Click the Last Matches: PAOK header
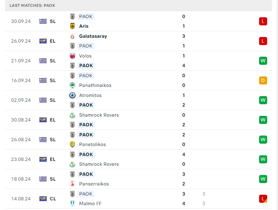The height and width of the screenshot is (210, 278). coord(33,6)
